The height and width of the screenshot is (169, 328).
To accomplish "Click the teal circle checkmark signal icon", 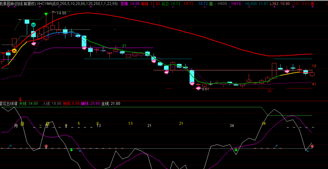I will pyautogui.click(x=33, y=25).
